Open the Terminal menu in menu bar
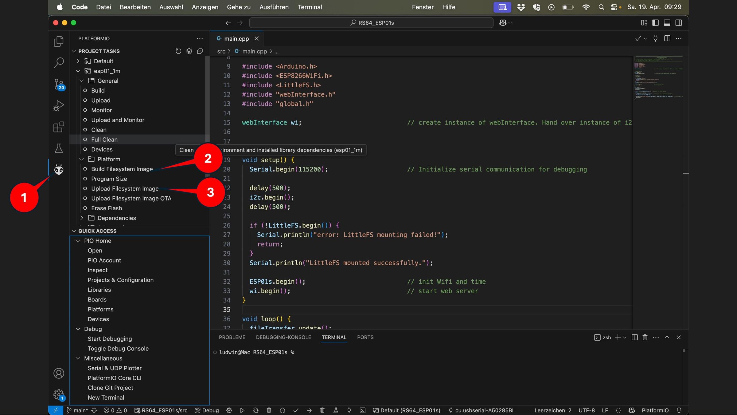737x415 pixels. point(310,7)
